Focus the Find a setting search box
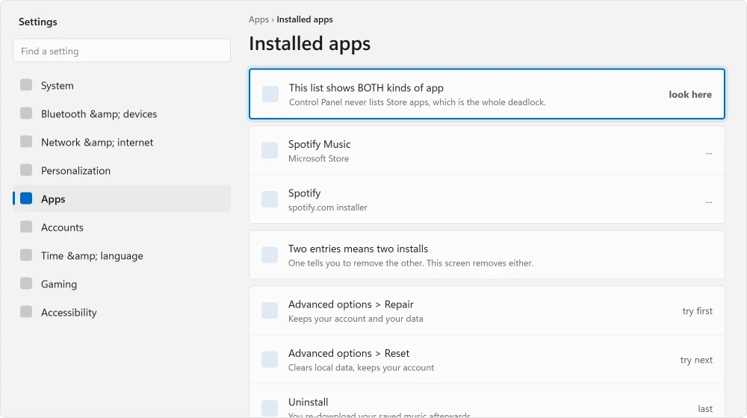747x418 pixels. (x=122, y=51)
